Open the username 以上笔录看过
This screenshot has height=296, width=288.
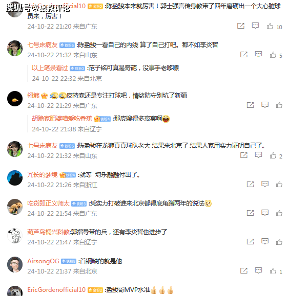tap(50, 68)
